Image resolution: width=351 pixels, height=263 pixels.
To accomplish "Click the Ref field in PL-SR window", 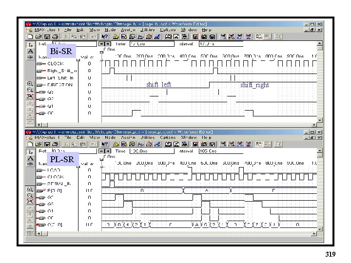I will tap(74, 151).
